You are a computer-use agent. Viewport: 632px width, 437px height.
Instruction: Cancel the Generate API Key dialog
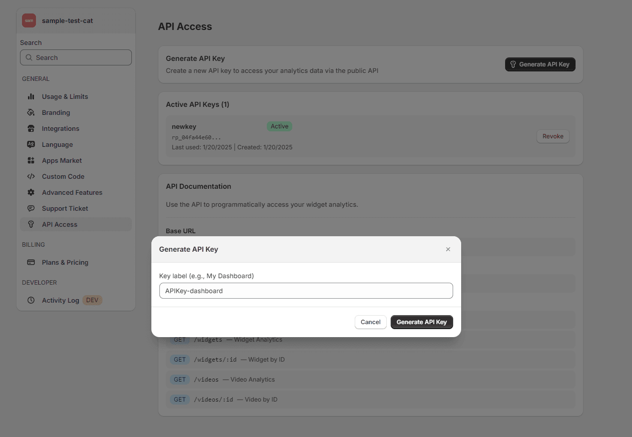coord(370,322)
